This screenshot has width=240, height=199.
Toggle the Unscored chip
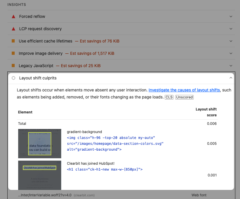click(x=184, y=97)
